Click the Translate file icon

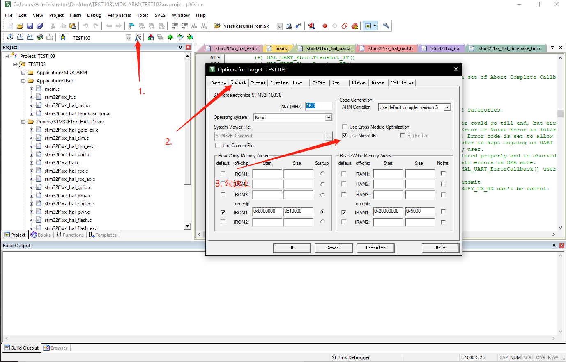click(10, 37)
